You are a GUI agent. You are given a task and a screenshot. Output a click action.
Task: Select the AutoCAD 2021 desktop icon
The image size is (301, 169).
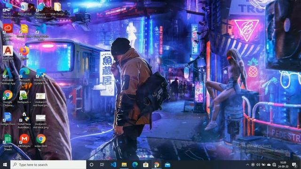(8, 54)
